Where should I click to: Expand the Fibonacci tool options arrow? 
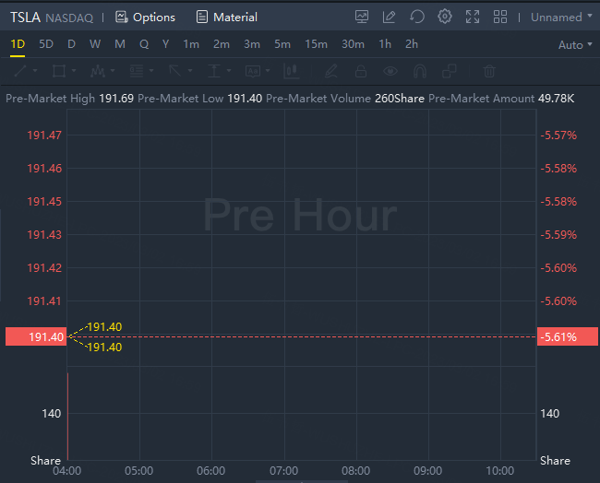(x=151, y=71)
